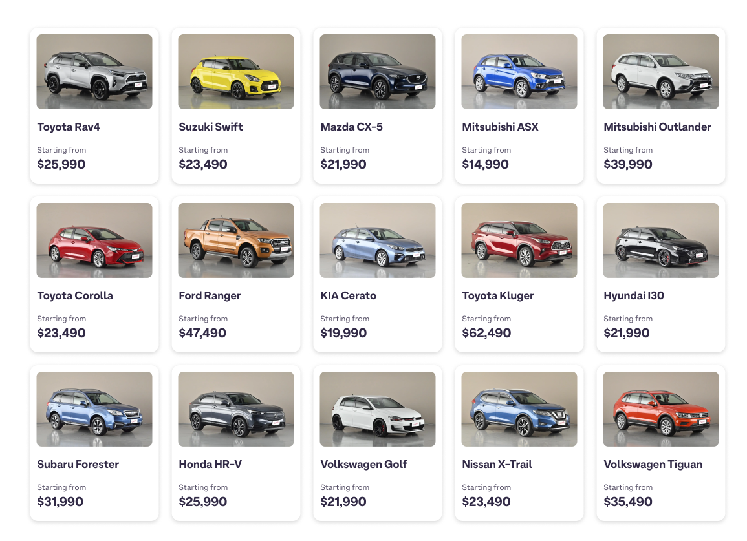Open the red Toyota Kluger picture
This screenshot has width=747, height=541.
(519, 240)
